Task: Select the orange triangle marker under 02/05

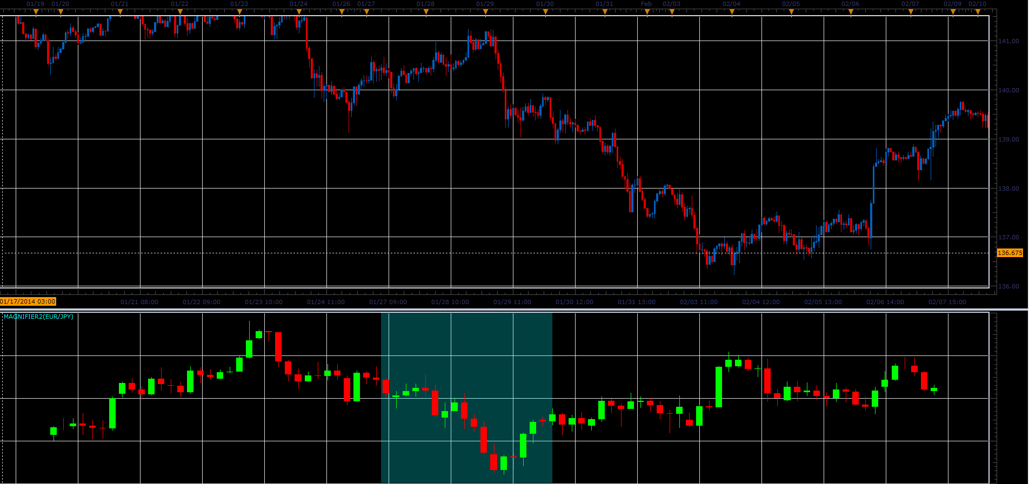Action: point(791,12)
